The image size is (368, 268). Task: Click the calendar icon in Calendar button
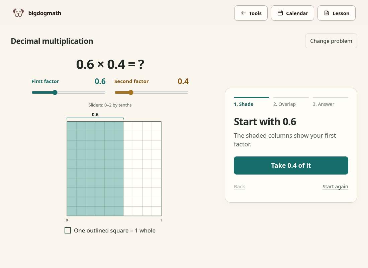280,13
